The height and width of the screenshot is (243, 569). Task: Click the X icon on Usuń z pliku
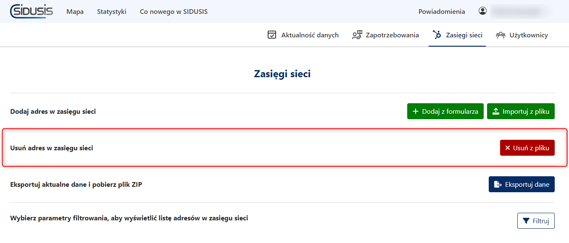(507, 148)
